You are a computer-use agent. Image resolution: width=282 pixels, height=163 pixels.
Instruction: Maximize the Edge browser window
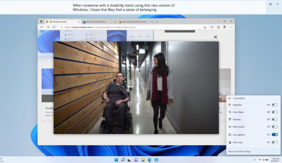click(x=225, y=21)
